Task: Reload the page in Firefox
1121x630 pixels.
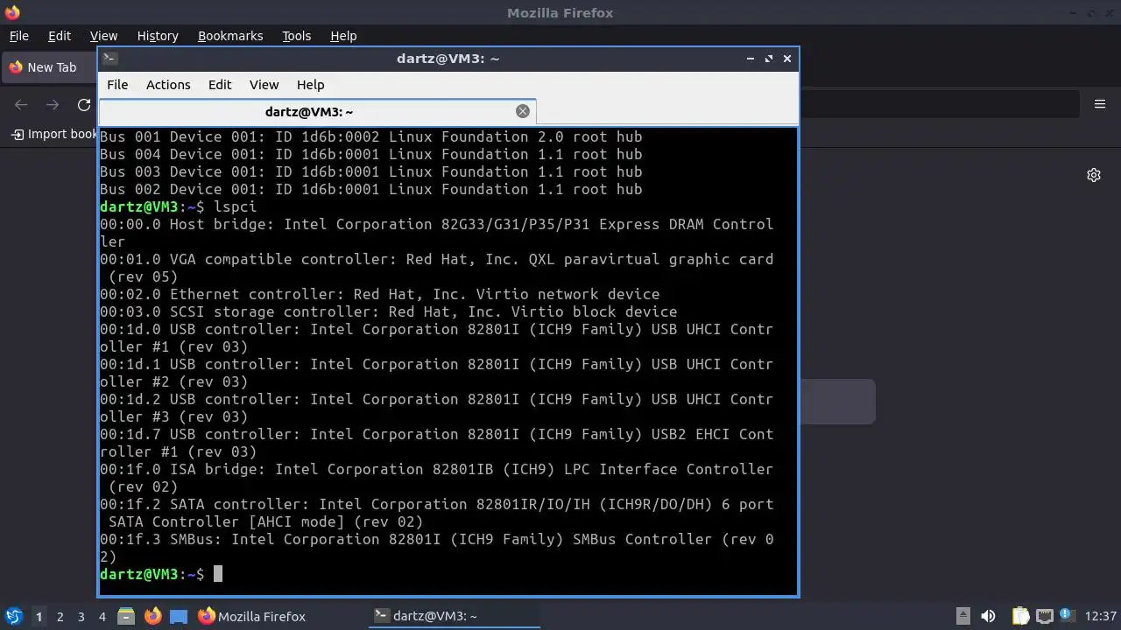Action: click(84, 105)
